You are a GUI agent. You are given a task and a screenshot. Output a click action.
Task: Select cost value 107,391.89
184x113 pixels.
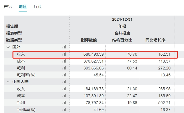(x=94, y=96)
